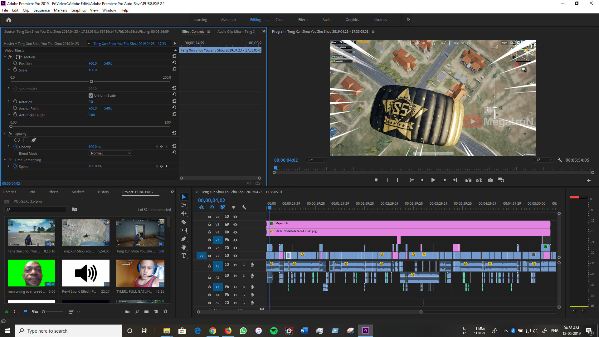Viewport: 599px width, 337px height.
Task: Click the Lift button in Program Monitor
Action: pyautogui.click(x=469, y=180)
